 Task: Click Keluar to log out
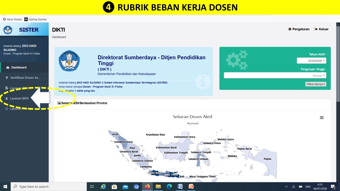click(x=321, y=29)
